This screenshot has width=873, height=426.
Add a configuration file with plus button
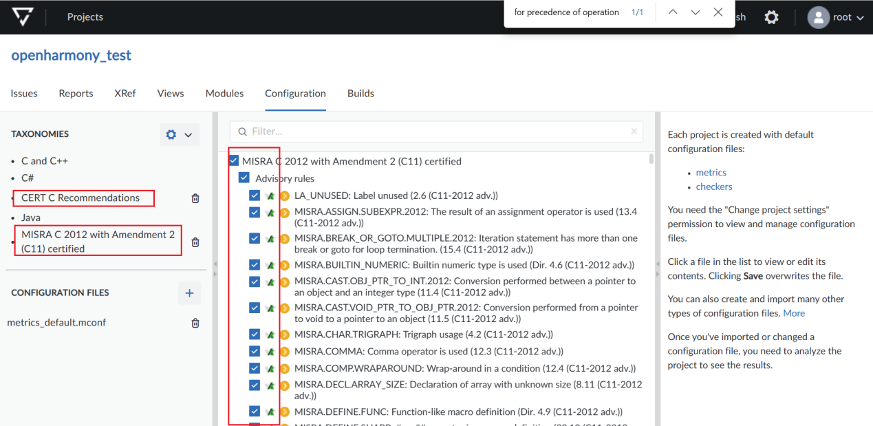(189, 293)
